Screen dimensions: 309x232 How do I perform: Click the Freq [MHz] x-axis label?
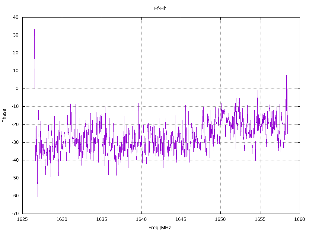[160, 228]
